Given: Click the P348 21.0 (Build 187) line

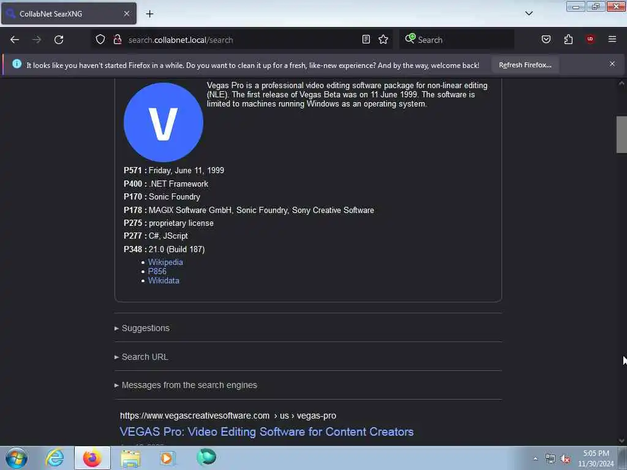Looking at the screenshot, I should 164,250.
